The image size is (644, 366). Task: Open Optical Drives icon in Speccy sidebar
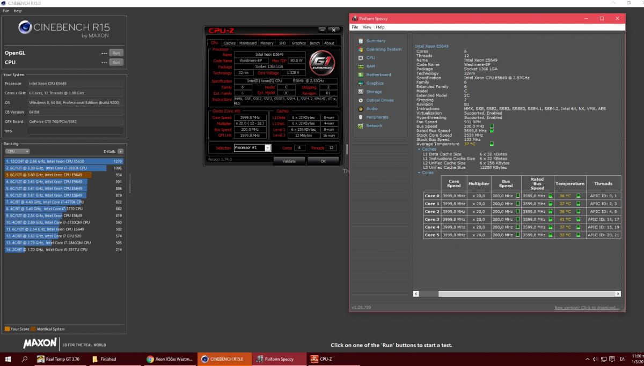pyautogui.click(x=361, y=100)
